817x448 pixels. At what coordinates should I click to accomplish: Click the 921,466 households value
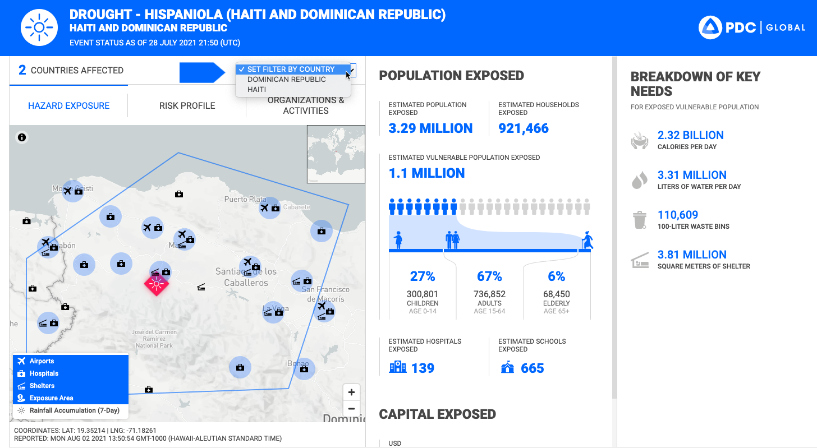pyautogui.click(x=524, y=128)
